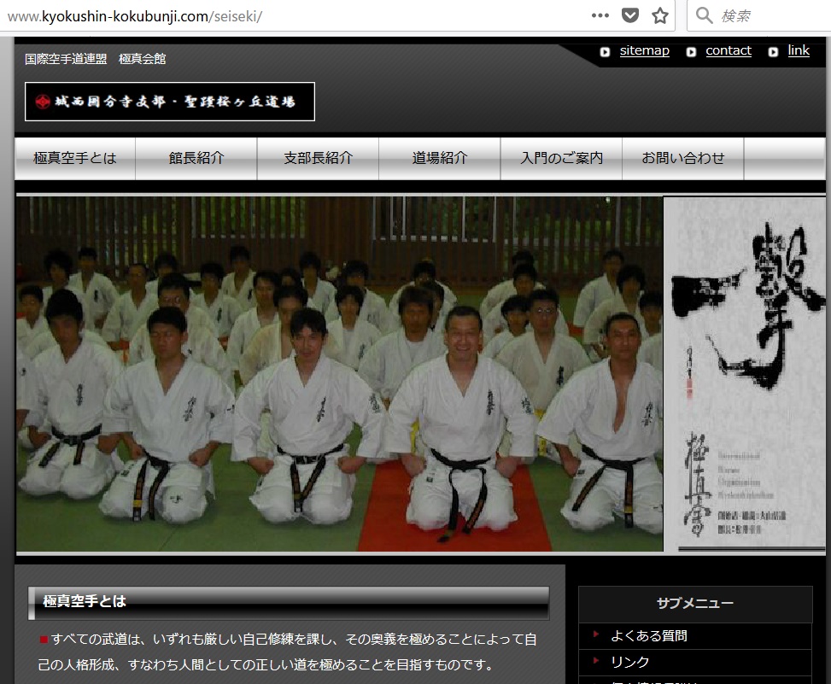Open リンク in the submenu

[629, 663]
